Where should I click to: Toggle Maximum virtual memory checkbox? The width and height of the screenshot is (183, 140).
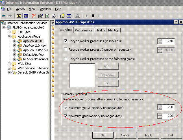click(66, 107)
